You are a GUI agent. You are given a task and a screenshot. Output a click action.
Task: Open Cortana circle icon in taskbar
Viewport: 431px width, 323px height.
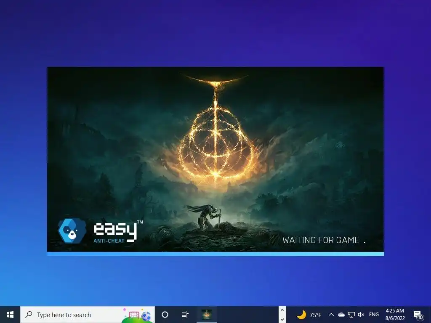[165, 315]
